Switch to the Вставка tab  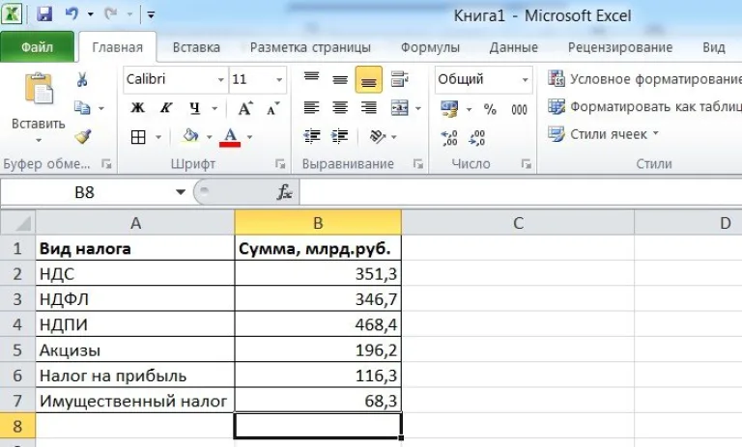(x=196, y=47)
